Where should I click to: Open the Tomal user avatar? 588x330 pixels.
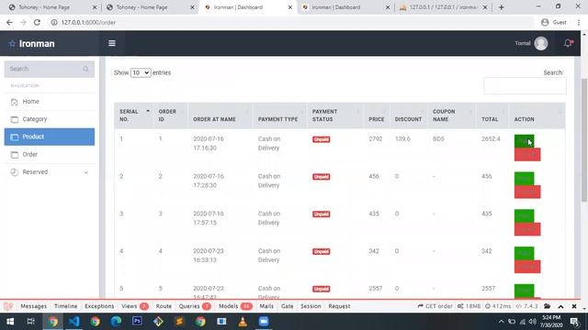[x=541, y=43]
